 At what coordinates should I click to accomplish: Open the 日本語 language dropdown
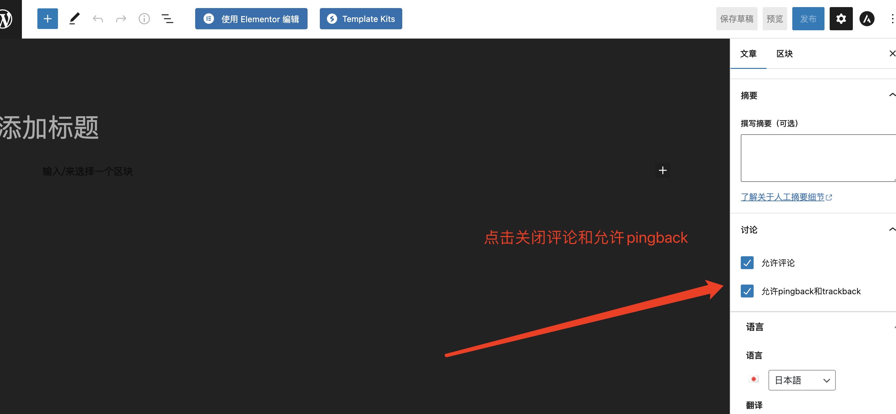tap(801, 380)
